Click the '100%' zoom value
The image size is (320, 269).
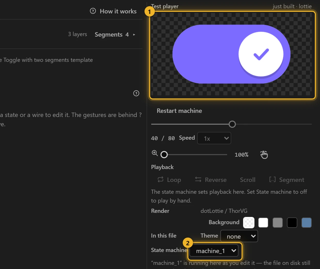tap(242, 155)
